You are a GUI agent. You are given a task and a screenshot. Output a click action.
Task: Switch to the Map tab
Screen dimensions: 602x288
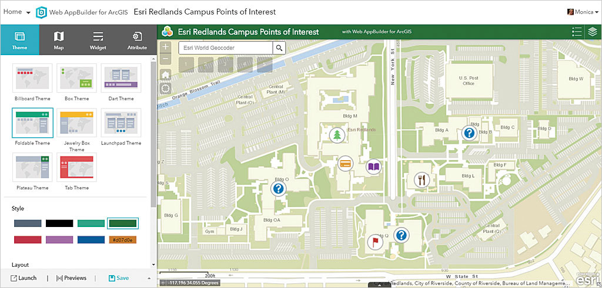59,40
